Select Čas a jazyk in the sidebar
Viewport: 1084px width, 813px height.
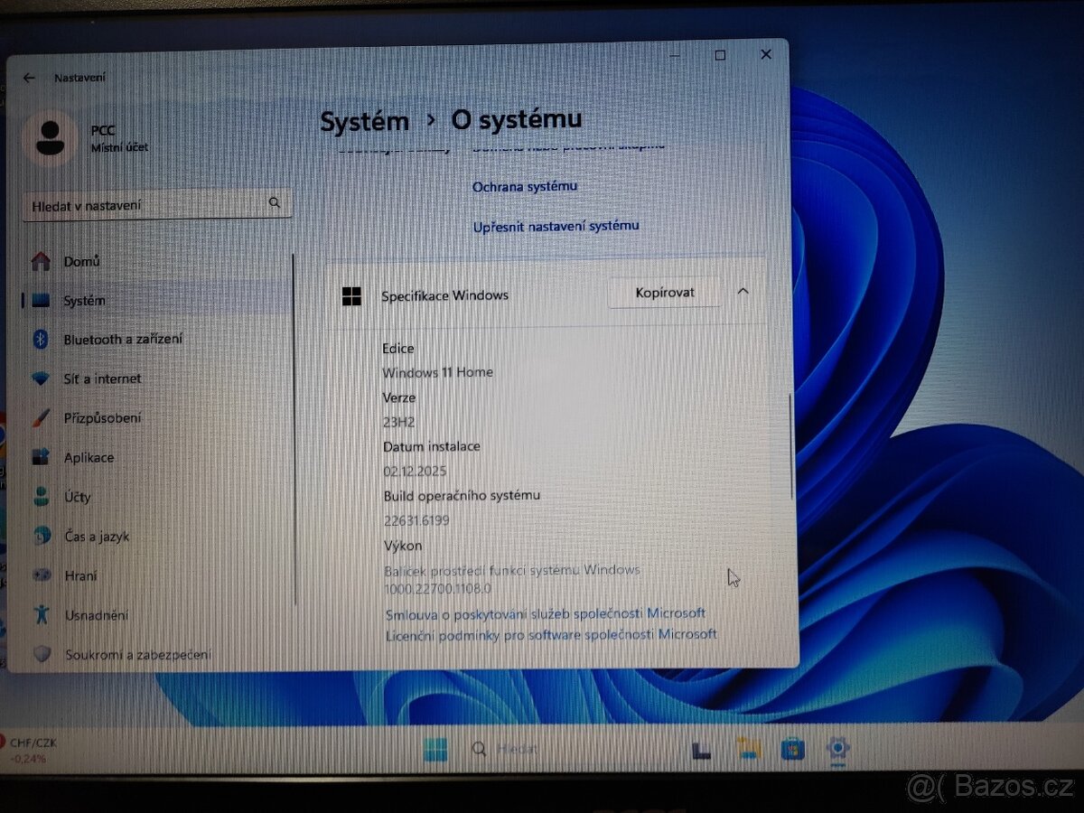(97, 536)
